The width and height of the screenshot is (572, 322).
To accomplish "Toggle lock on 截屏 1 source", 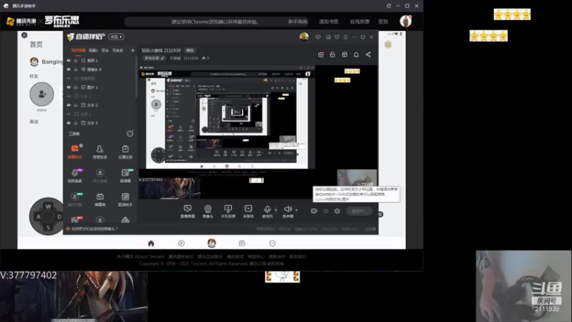I will [76, 61].
